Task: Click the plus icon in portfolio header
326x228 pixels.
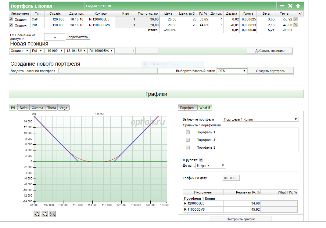Action: tap(298, 6)
